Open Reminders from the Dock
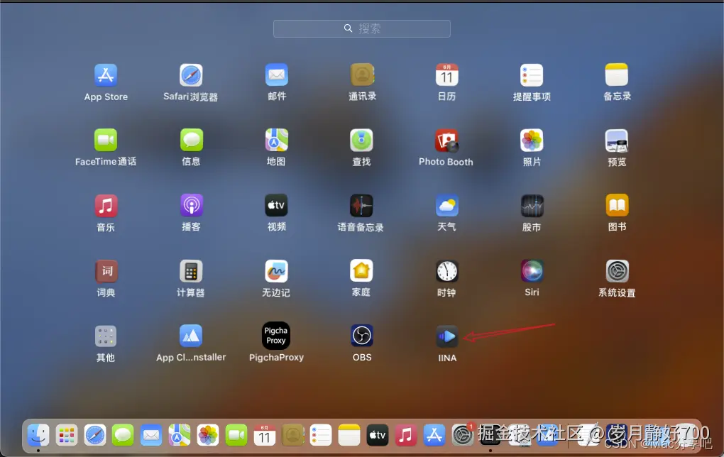 pos(321,435)
